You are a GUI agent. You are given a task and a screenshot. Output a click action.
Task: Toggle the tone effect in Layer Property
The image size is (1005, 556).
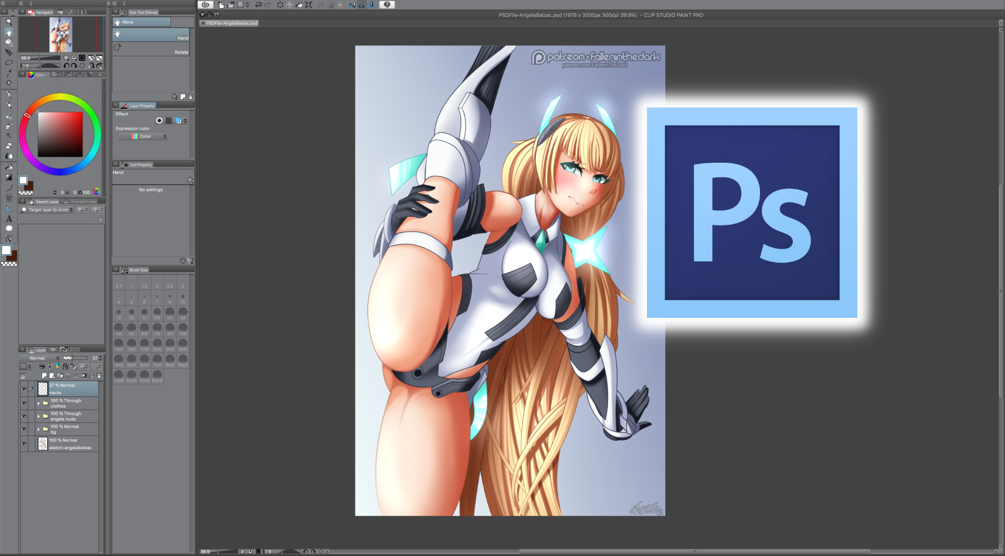coord(168,121)
